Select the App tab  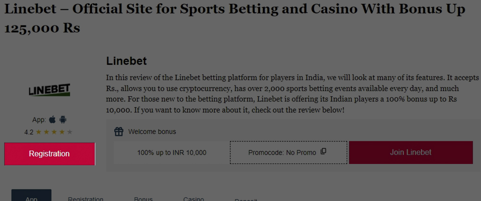click(x=31, y=197)
